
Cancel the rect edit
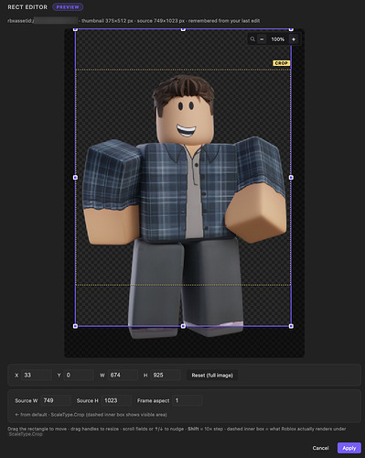[x=320, y=448]
